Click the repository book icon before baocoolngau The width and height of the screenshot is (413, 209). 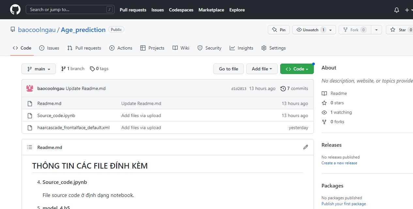coord(13,30)
